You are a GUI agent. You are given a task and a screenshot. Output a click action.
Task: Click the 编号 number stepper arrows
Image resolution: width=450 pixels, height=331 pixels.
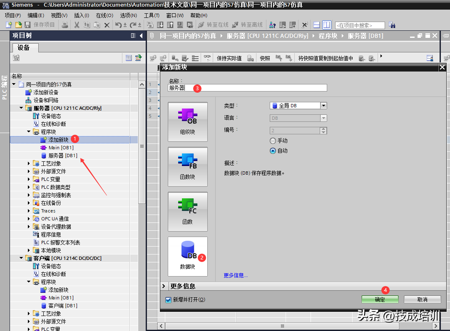(324, 131)
